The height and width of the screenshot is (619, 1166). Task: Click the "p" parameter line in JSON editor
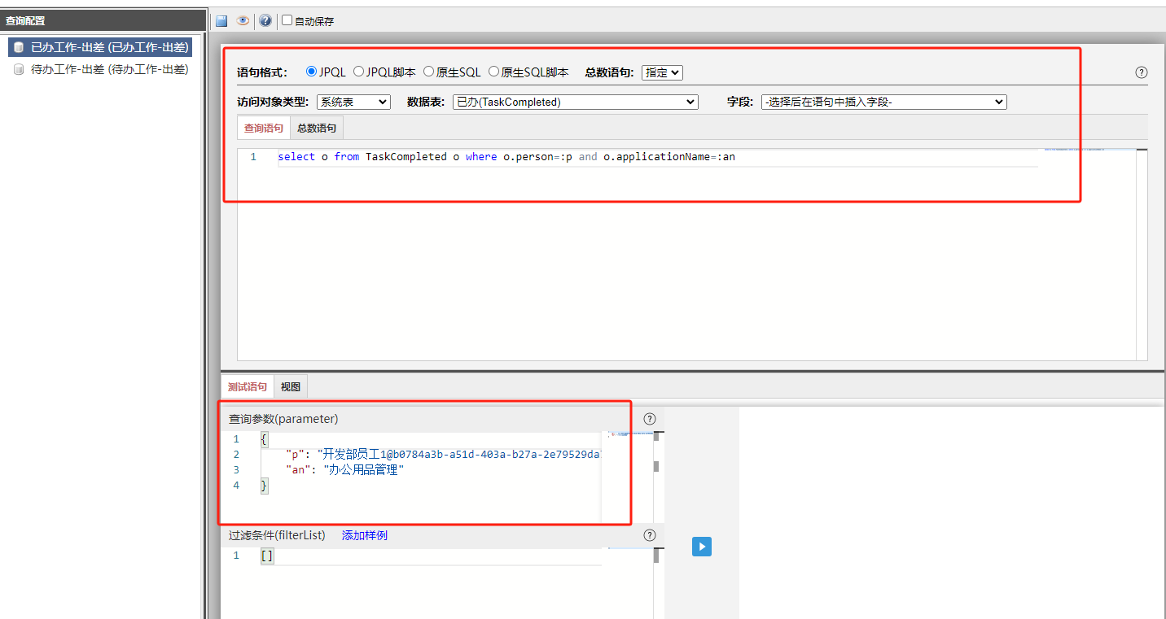(443, 454)
